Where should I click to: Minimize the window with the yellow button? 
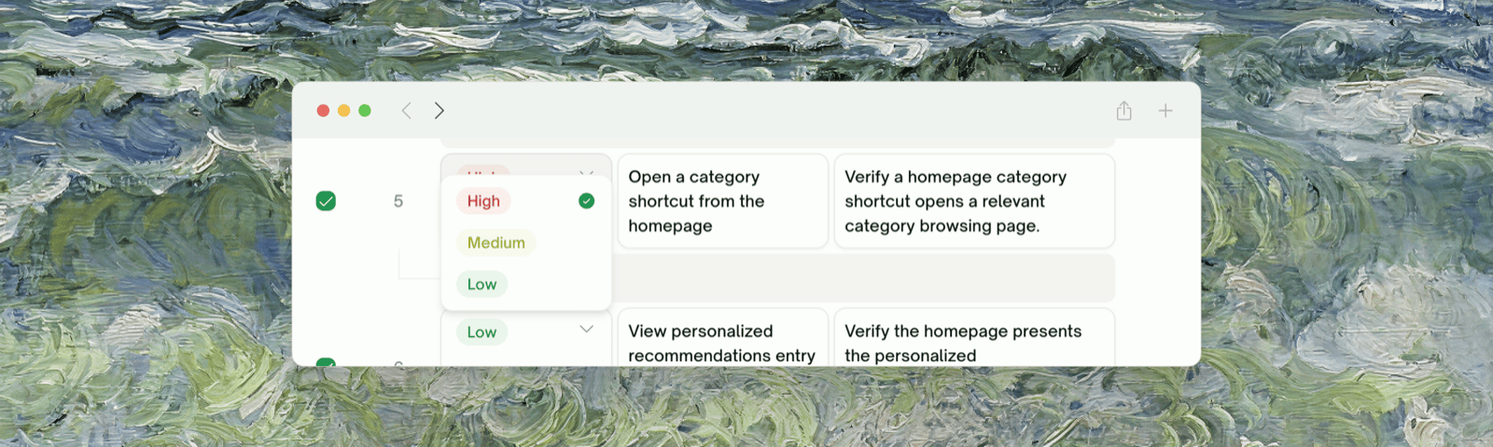click(x=343, y=111)
